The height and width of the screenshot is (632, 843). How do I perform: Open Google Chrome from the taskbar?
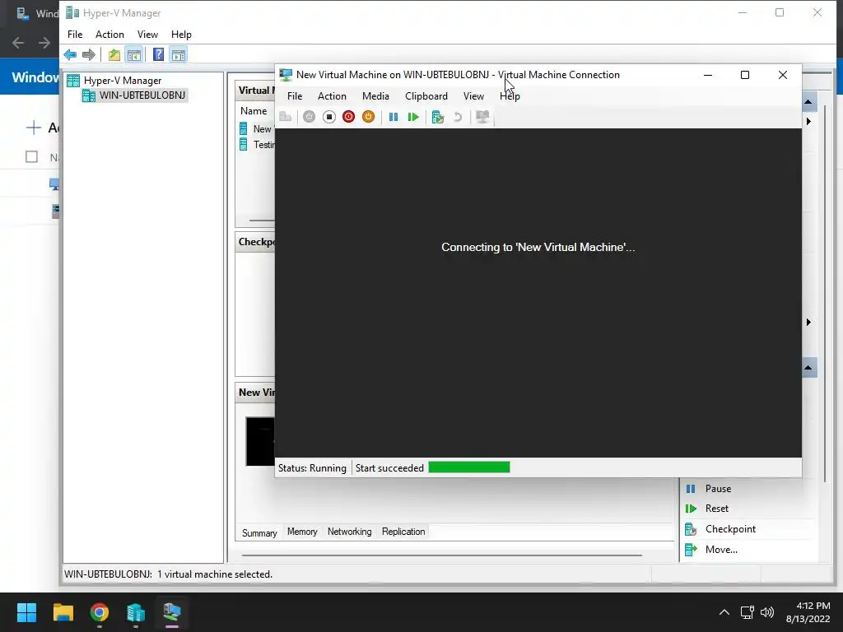[x=99, y=612]
